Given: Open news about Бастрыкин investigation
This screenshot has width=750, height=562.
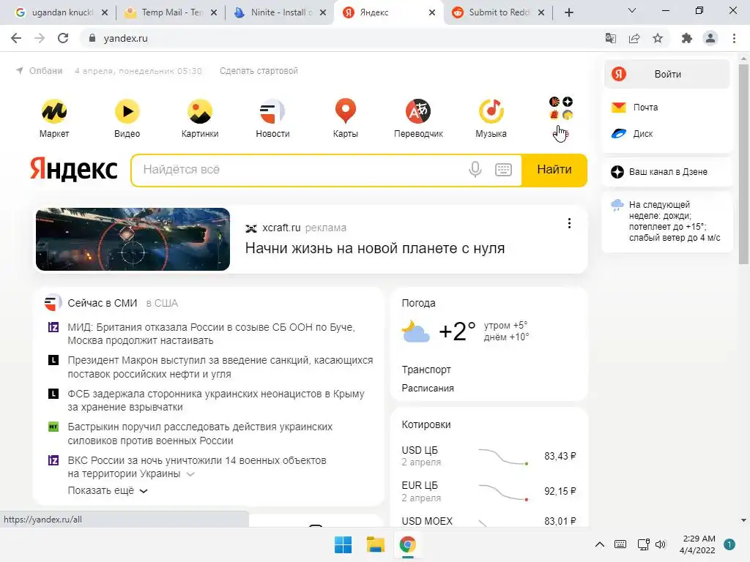Looking at the screenshot, I should point(200,433).
